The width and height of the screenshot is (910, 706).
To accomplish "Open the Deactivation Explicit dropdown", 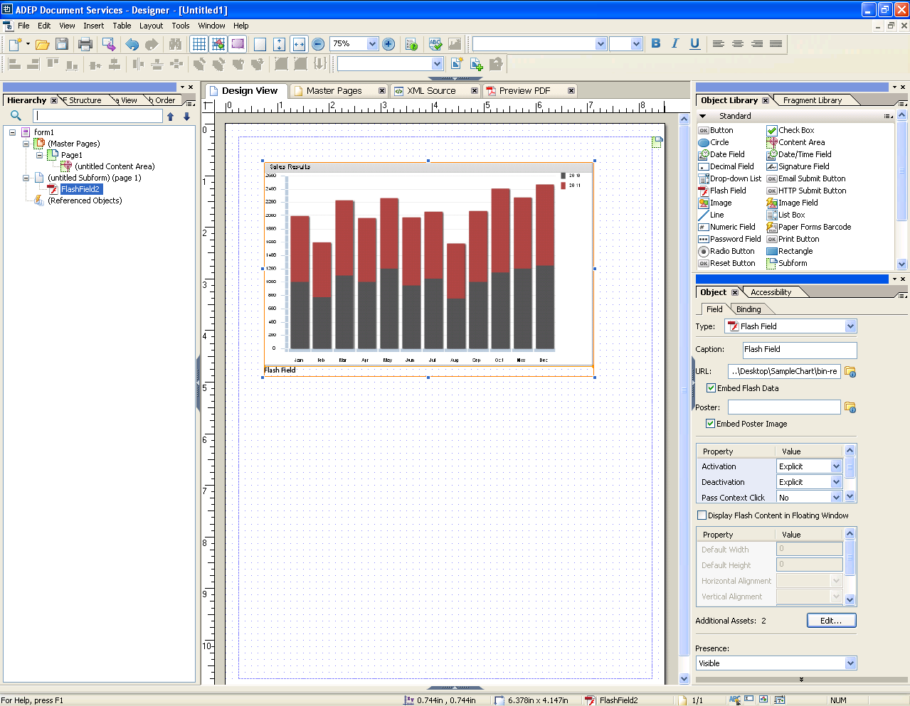I will 836,482.
